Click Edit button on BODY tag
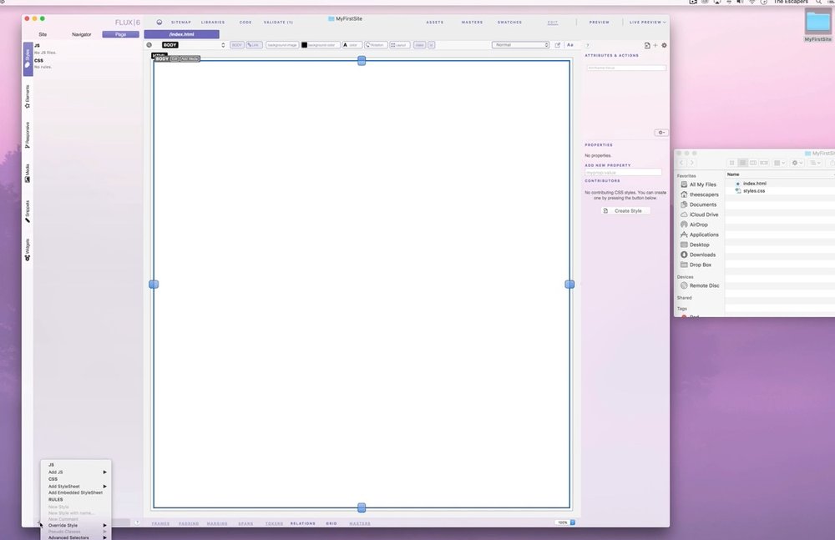Image resolution: width=835 pixels, height=540 pixels. pyautogui.click(x=175, y=58)
